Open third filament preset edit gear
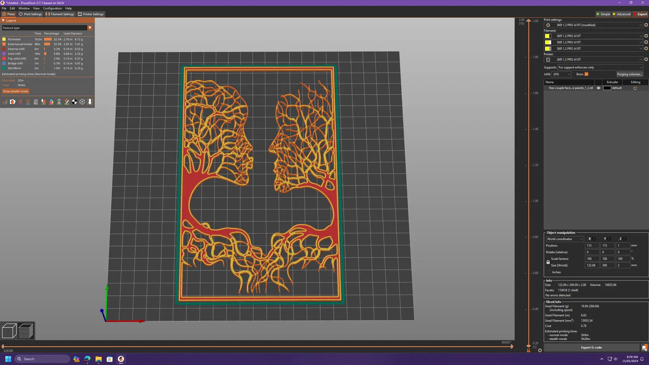The image size is (649, 365). 646,49
